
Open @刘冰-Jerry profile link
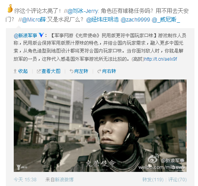pos(82,11)
